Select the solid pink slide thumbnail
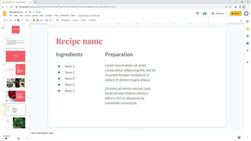 point(15,56)
